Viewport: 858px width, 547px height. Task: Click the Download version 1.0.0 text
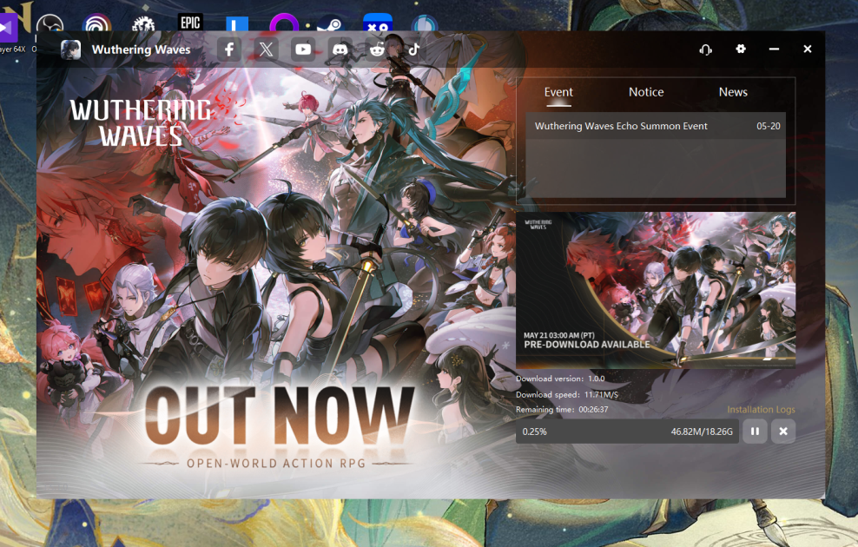560,379
